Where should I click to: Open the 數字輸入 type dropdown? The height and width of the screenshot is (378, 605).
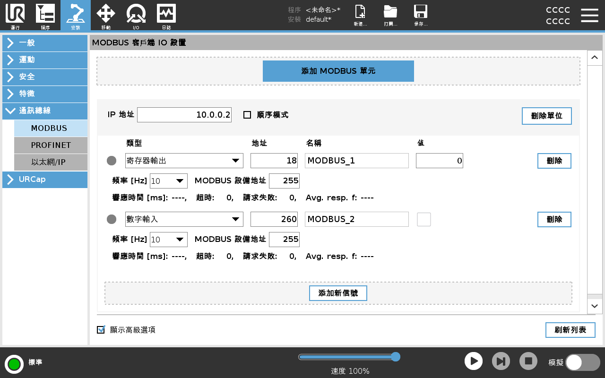coord(184,219)
